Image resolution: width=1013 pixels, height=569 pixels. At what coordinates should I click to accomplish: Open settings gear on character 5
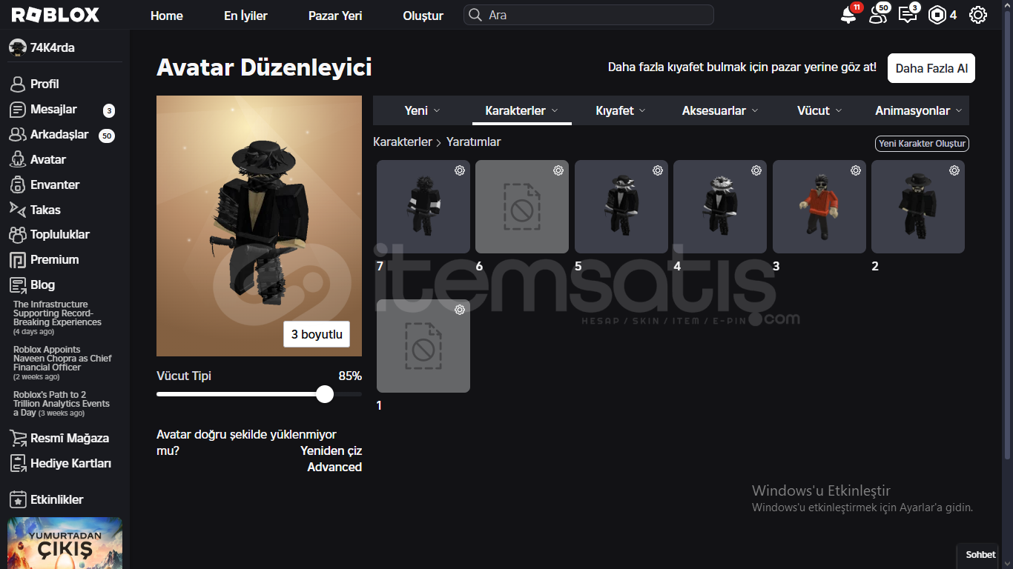point(658,170)
